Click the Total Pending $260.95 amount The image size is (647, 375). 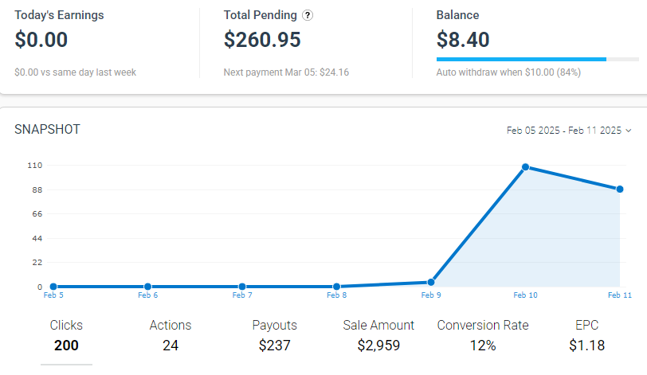[x=262, y=40]
